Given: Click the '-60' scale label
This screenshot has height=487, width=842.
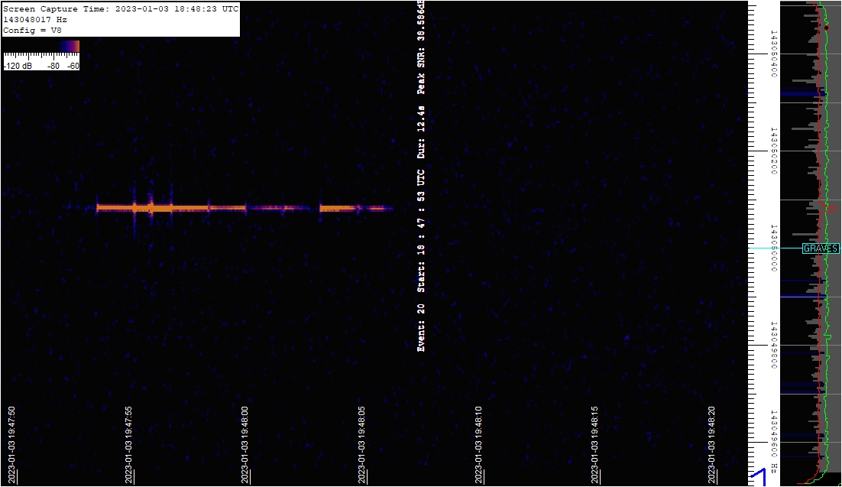Looking at the screenshot, I should tap(73, 66).
